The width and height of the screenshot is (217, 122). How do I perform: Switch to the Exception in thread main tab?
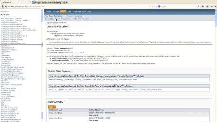click(48, 3)
